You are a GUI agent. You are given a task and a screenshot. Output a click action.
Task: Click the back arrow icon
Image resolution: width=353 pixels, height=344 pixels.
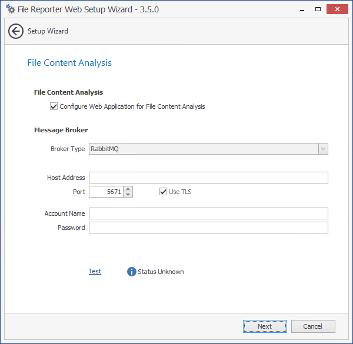[x=16, y=31]
